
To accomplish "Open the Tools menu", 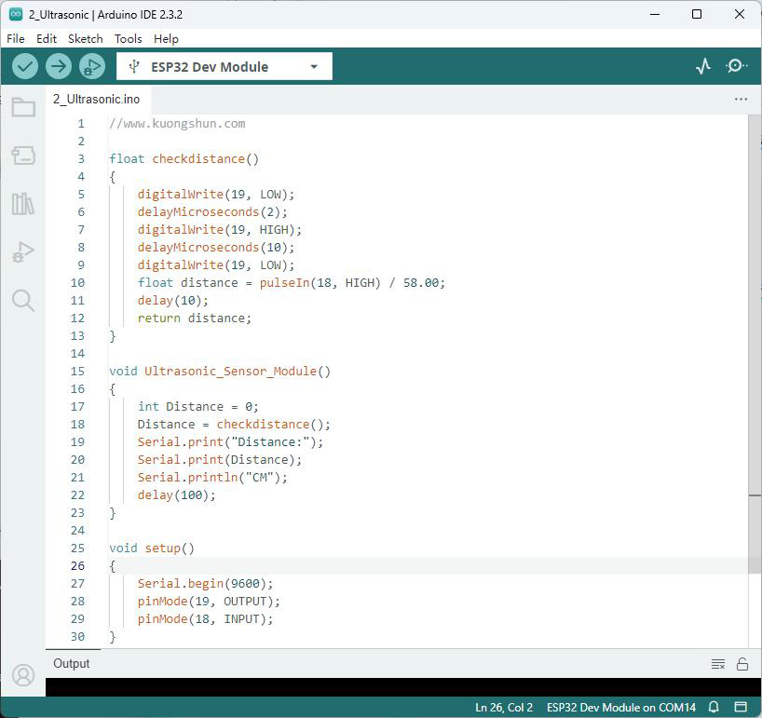I will pos(128,39).
